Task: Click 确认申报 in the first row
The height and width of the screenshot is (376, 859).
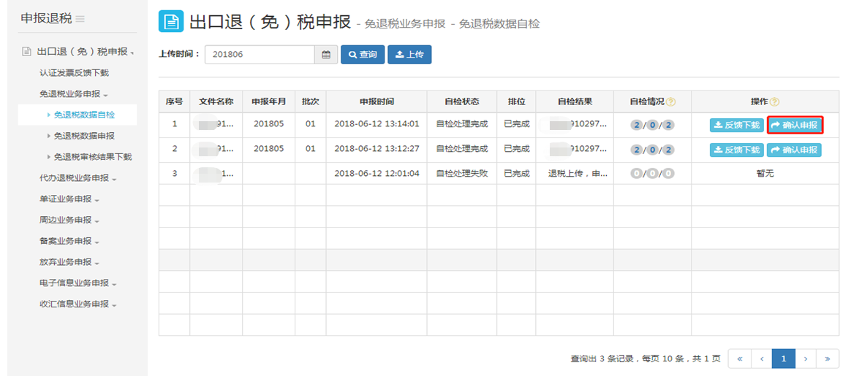Action: point(795,126)
